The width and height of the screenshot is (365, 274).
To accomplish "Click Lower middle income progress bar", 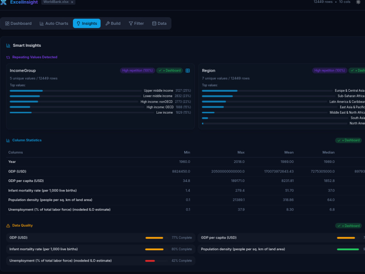I will click(x=75, y=96).
